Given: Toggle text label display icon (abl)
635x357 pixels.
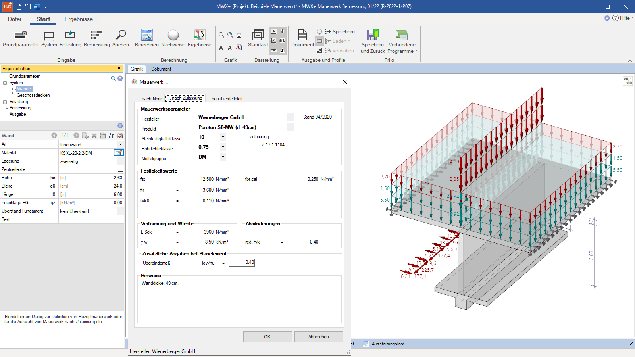Looking at the screenshot, I should 273,31.
